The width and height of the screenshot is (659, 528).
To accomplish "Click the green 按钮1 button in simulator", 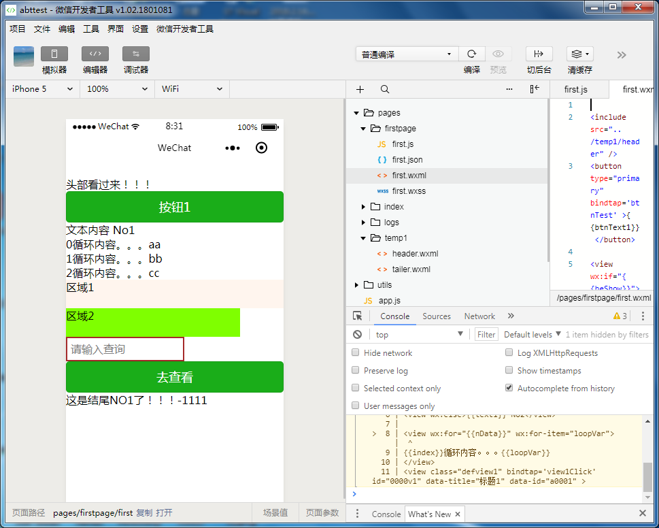I will 175,207.
